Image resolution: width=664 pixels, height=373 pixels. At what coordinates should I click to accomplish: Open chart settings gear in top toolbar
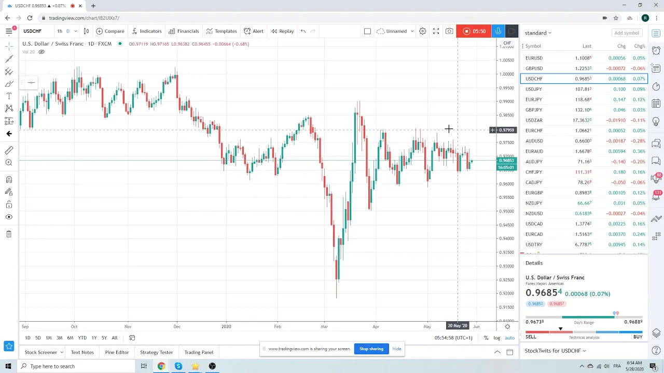click(422, 31)
